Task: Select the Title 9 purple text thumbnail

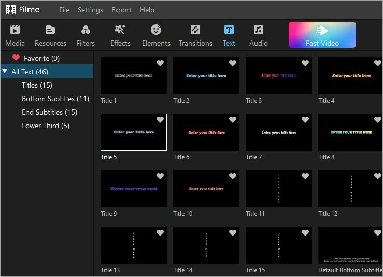Action: click(134, 189)
